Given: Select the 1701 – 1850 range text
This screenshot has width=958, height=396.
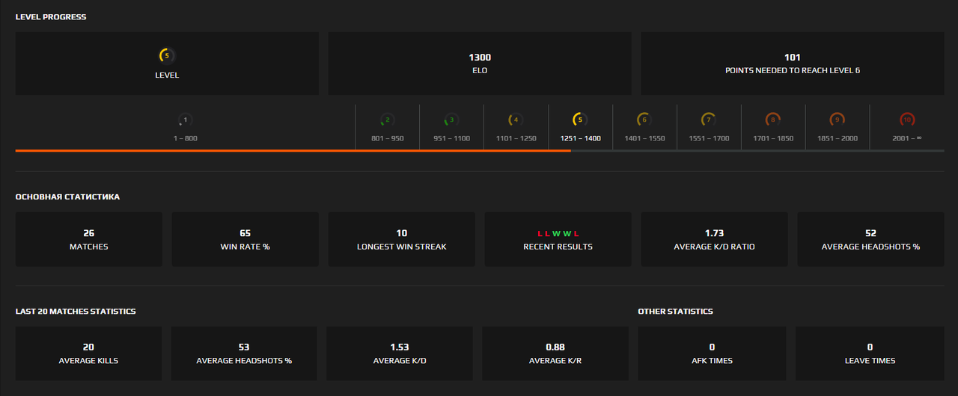Looking at the screenshot, I should pyautogui.click(x=773, y=138).
